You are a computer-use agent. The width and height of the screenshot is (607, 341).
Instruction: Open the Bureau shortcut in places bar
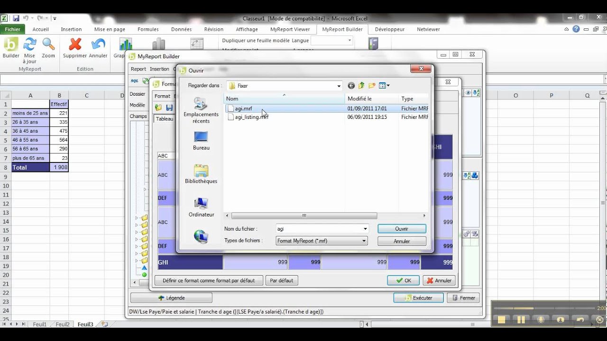click(201, 141)
